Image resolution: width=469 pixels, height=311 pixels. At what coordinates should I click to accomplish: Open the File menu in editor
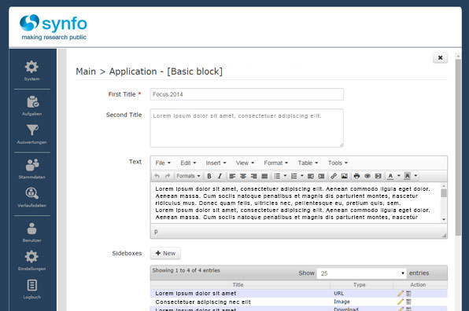pyautogui.click(x=163, y=163)
